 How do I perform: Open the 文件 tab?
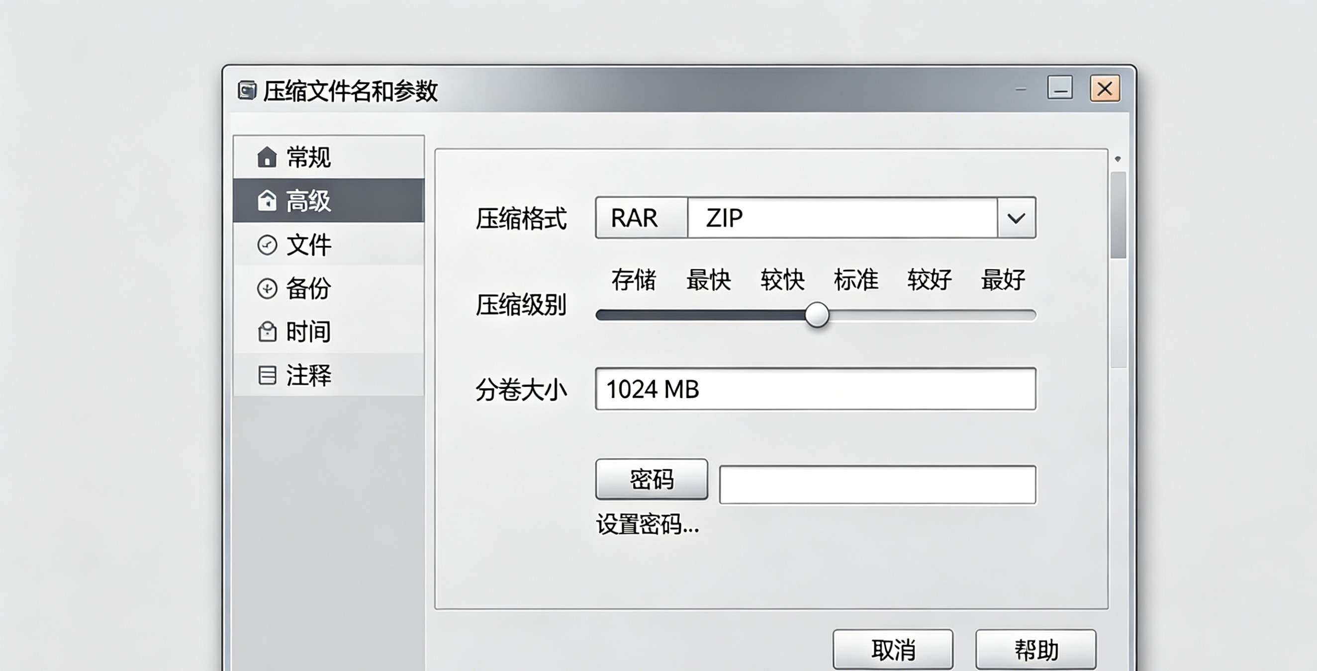point(329,245)
